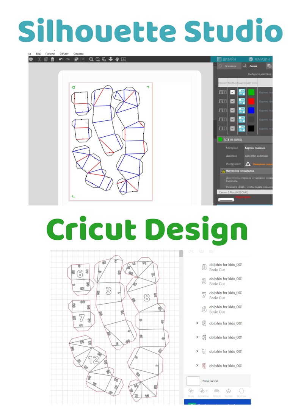Click the scissors Cut icon
The height and width of the screenshot is (418, 301).
[x=39, y=59]
